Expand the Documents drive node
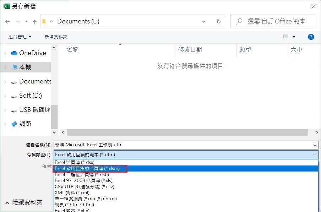This screenshot has height=212, width=321. pyautogui.click(x=5, y=82)
